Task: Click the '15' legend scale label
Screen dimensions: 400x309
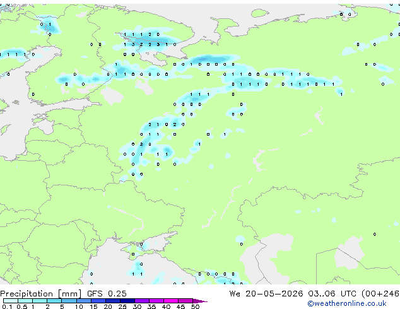Action: [93, 306]
